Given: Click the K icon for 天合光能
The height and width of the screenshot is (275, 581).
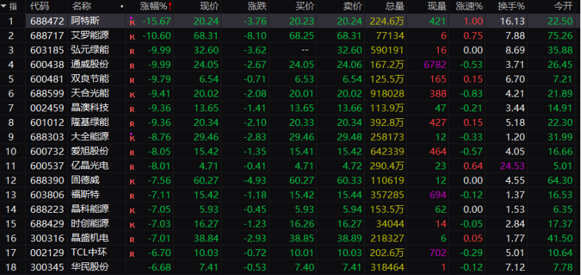Looking at the screenshot, I should point(132,95).
